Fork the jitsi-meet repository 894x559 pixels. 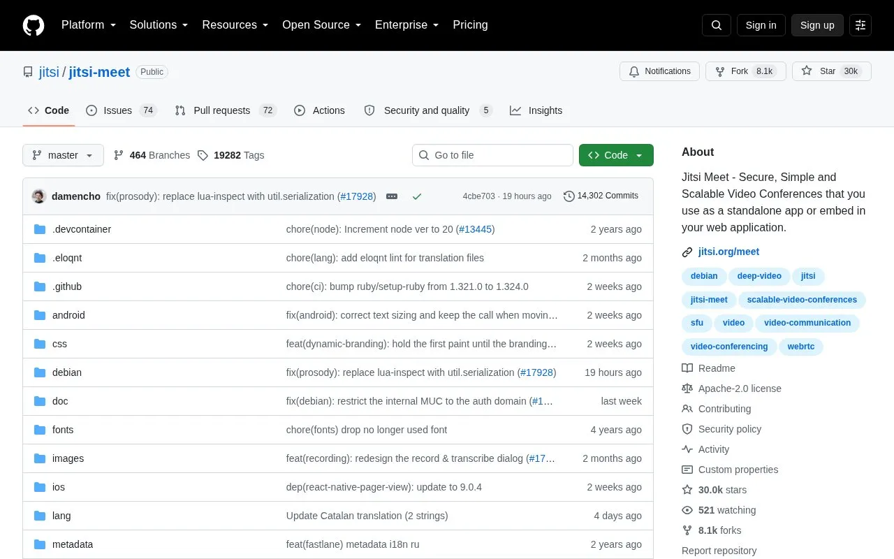coord(745,71)
